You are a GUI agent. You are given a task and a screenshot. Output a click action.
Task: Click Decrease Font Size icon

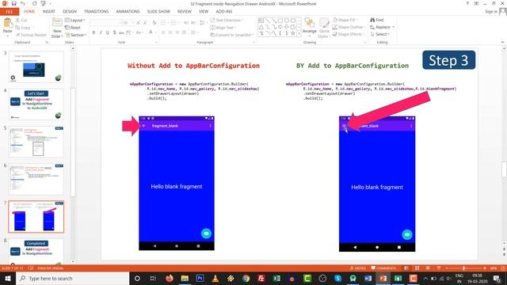[145, 23]
